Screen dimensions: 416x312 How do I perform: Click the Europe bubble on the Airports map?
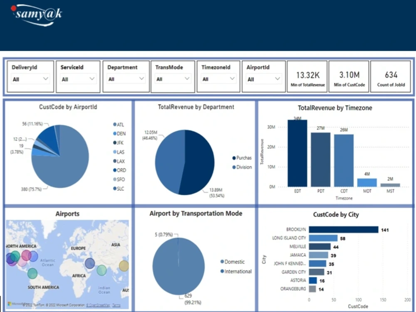coord(89,264)
